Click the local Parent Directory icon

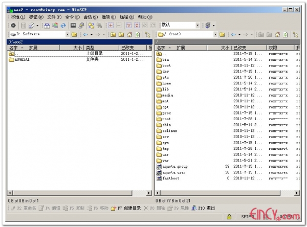(113, 35)
